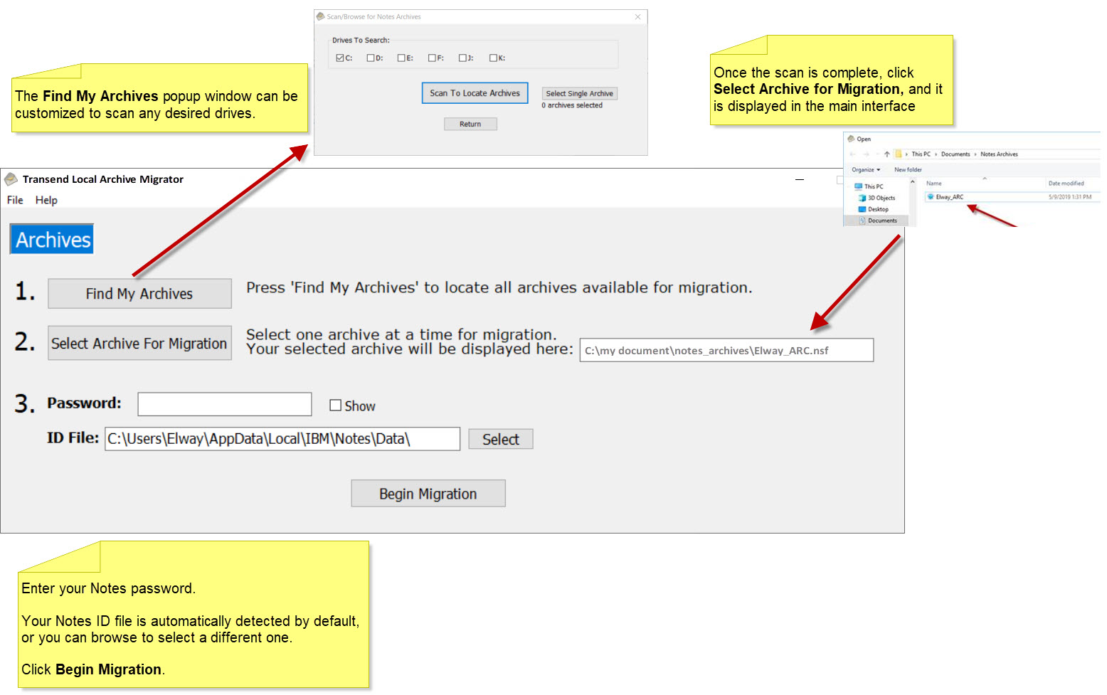Viewport: 1107px width, 695px height.
Task: Click the back arrow in the Open dialog
Action: click(x=852, y=154)
